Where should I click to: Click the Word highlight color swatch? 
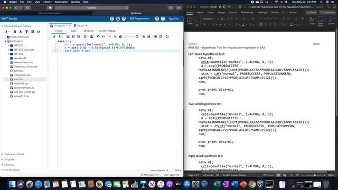(x=243, y=25)
